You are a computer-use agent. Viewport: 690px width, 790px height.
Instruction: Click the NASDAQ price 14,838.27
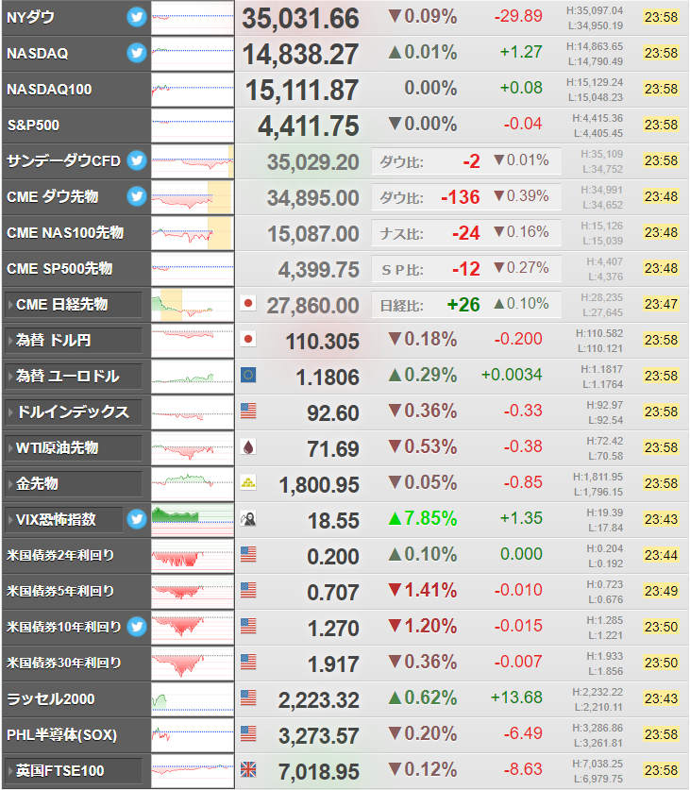click(301, 55)
